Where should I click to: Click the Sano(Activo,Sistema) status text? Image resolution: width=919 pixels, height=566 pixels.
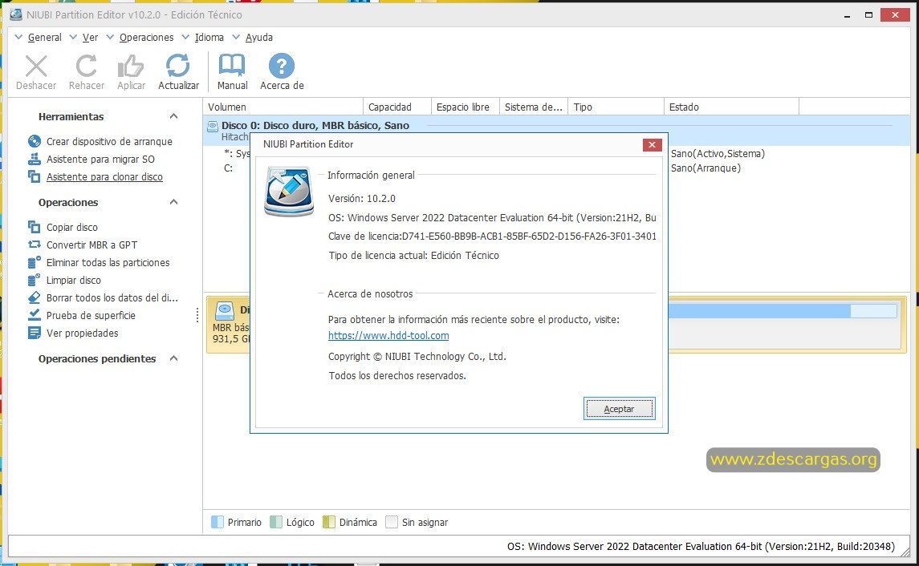coord(718,153)
